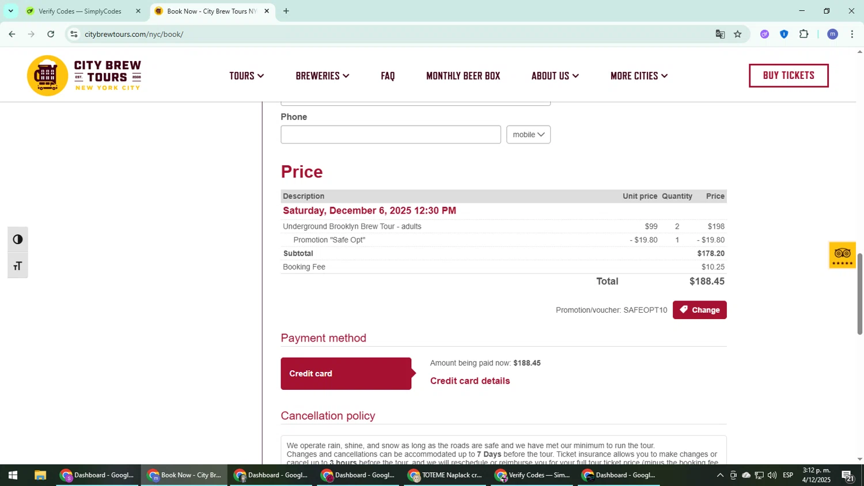This screenshot has width=864, height=486.
Task: Toggle high contrast accessibility icon
Action: [x=18, y=240]
